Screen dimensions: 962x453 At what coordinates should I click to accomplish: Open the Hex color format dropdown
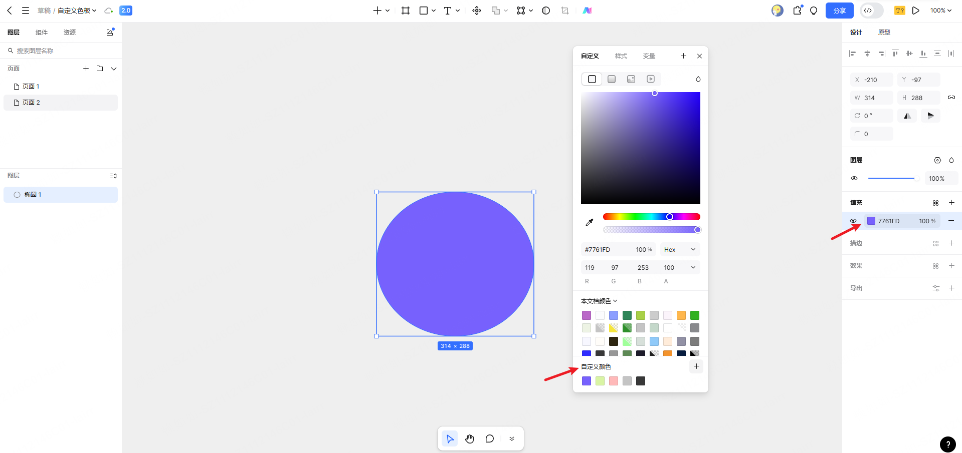click(x=680, y=249)
